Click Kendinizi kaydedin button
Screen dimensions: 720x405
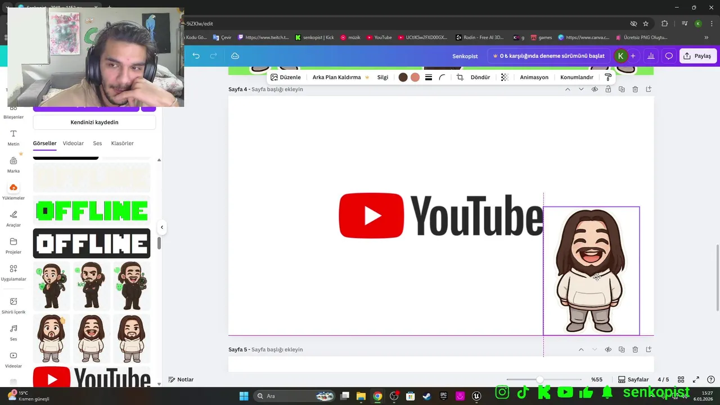[94, 122]
